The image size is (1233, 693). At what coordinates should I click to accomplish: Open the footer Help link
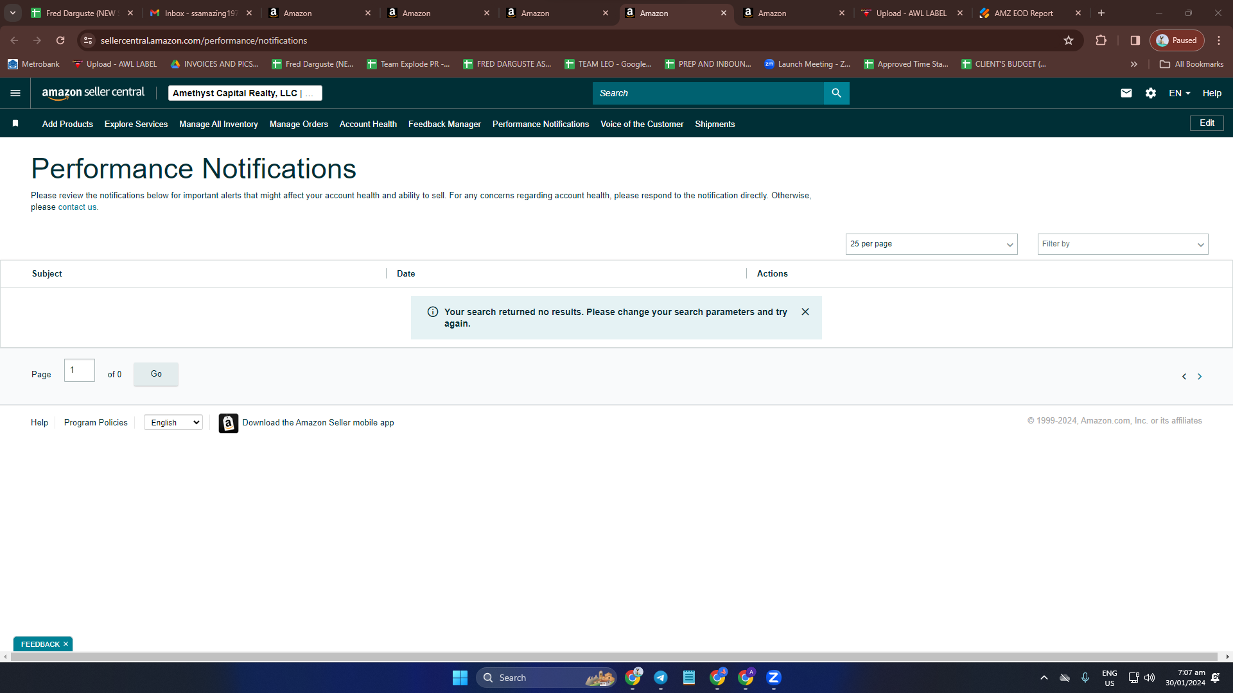[39, 422]
